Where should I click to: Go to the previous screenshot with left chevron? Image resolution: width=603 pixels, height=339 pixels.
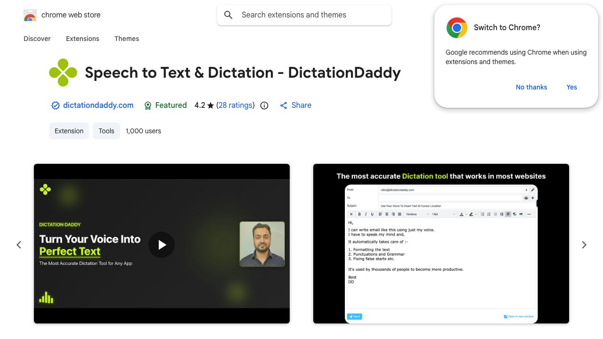point(19,245)
